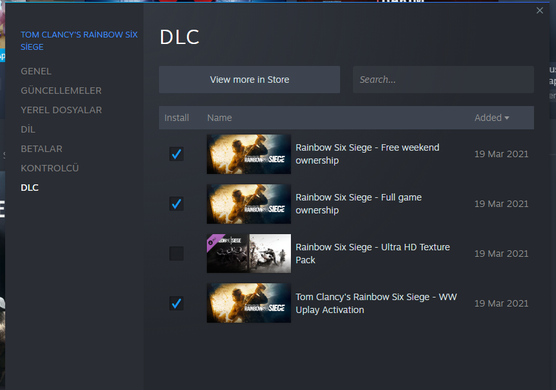Switch to the DİL tab

tap(28, 129)
